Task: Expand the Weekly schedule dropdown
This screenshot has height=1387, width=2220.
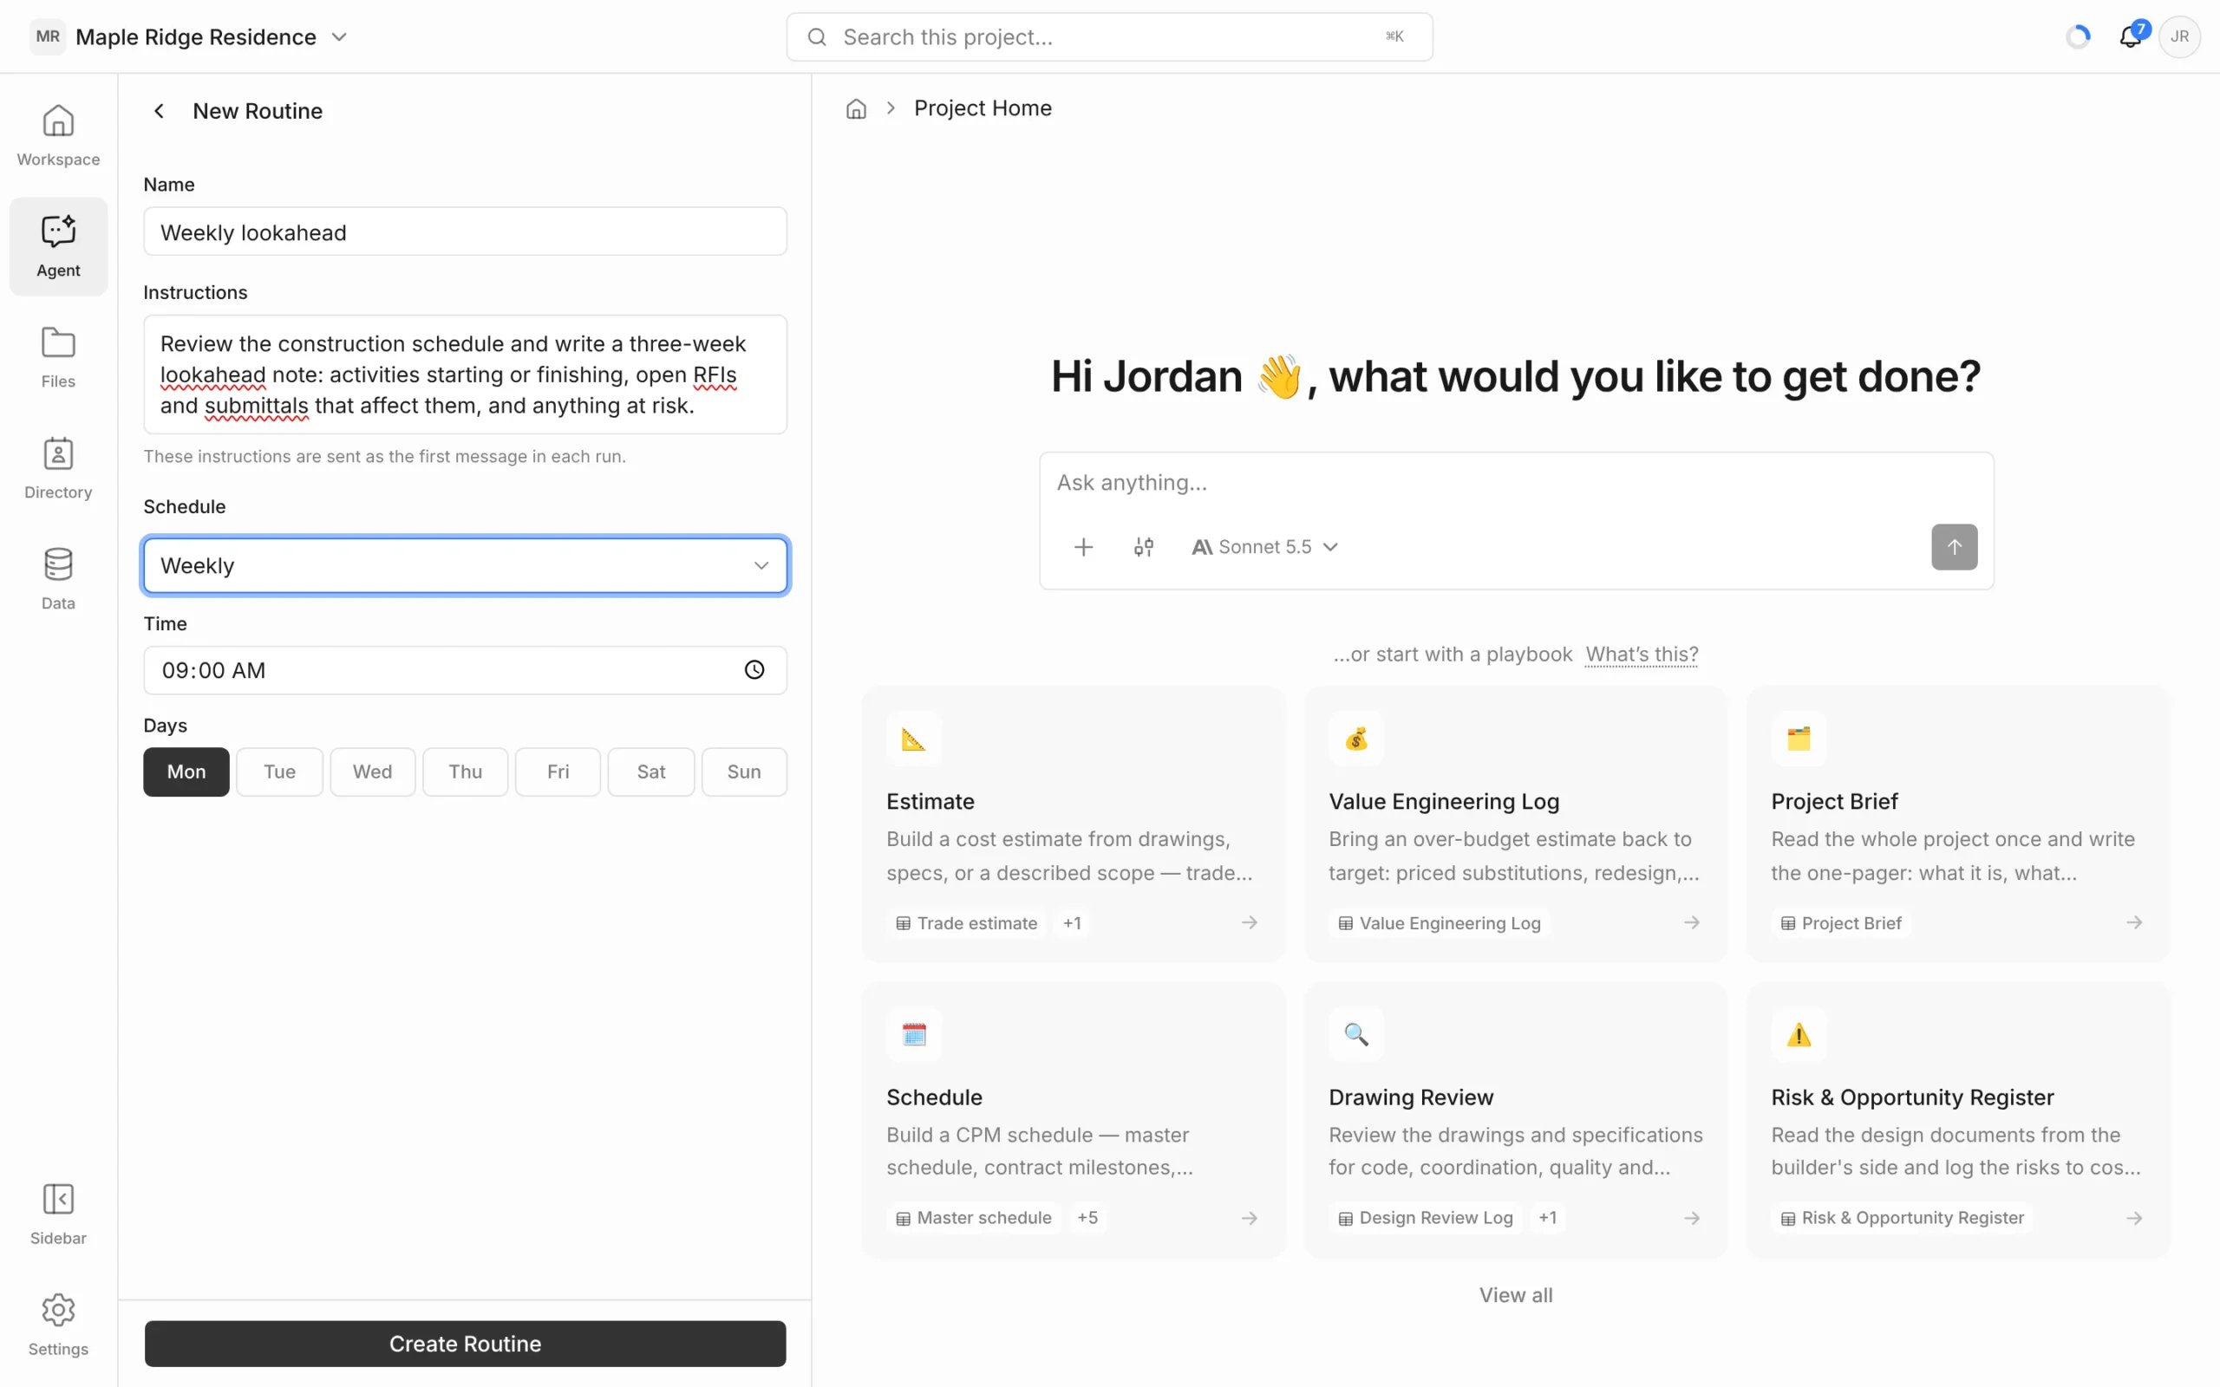Action: [465, 565]
